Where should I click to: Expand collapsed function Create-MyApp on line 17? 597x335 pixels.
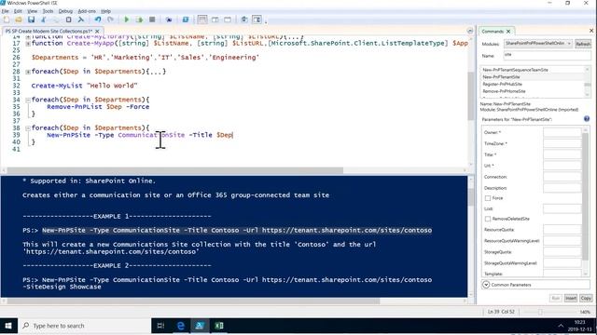(28, 44)
